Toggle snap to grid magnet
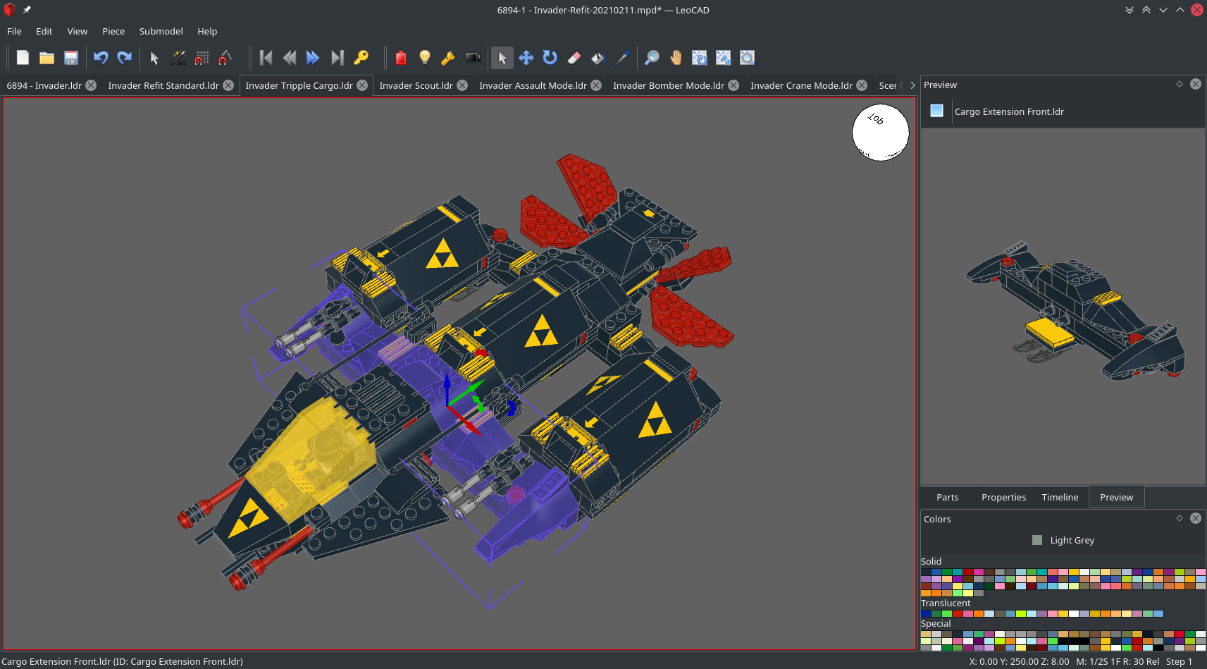This screenshot has width=1207, height=669. coord(202,58)
